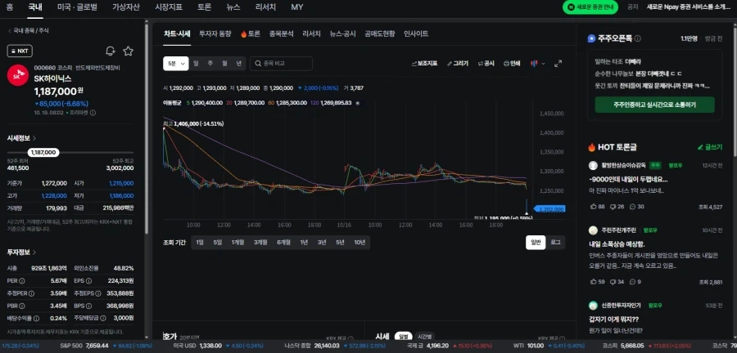Toggle 공시 markers on the chart
The height and width of the screenshot is (353, 737).
(486, 63)
